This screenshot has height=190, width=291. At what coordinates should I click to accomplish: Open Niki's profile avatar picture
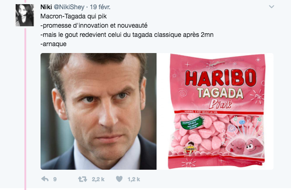pyautogui.click(x=25, y=15)
